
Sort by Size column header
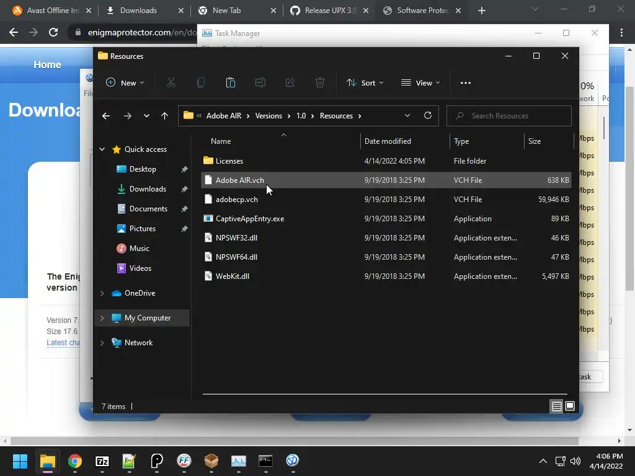[x=534, y=141]
